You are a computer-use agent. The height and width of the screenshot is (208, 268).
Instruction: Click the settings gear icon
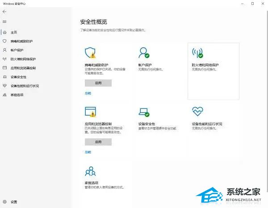point(4,202)
